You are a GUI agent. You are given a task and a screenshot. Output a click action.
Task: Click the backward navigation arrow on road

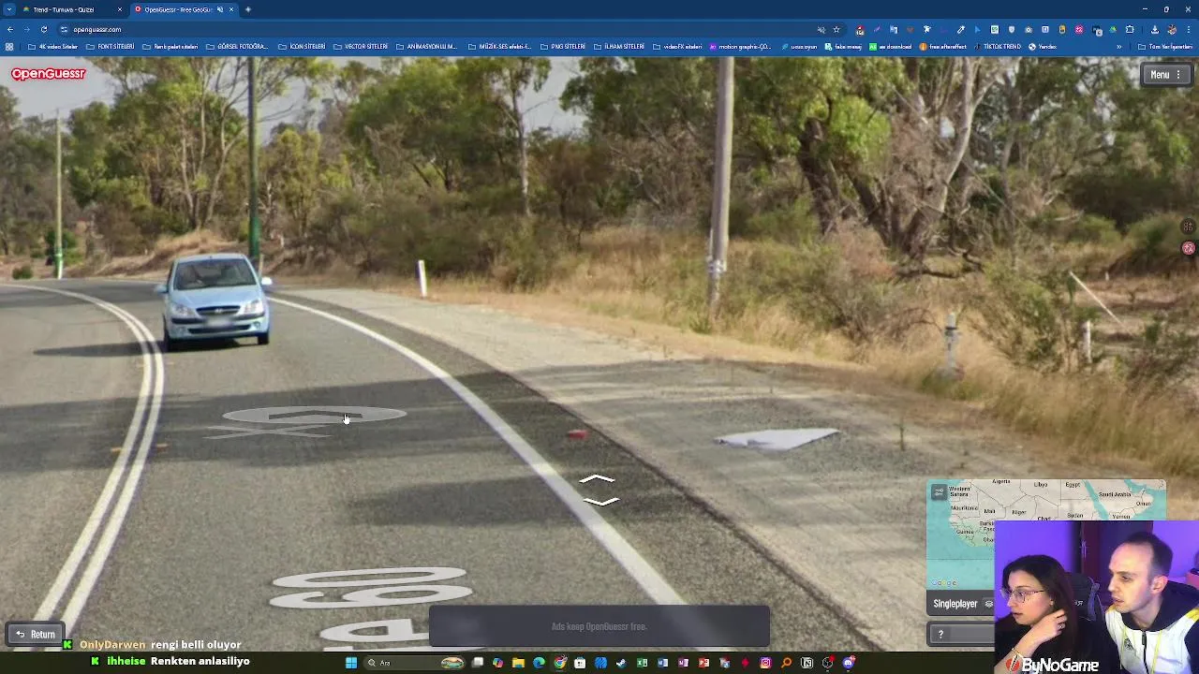click(x=599, y=502)
